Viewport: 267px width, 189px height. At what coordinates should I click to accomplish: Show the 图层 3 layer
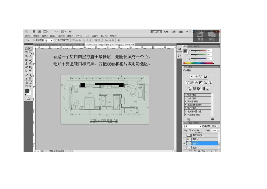tap(184, 139)
